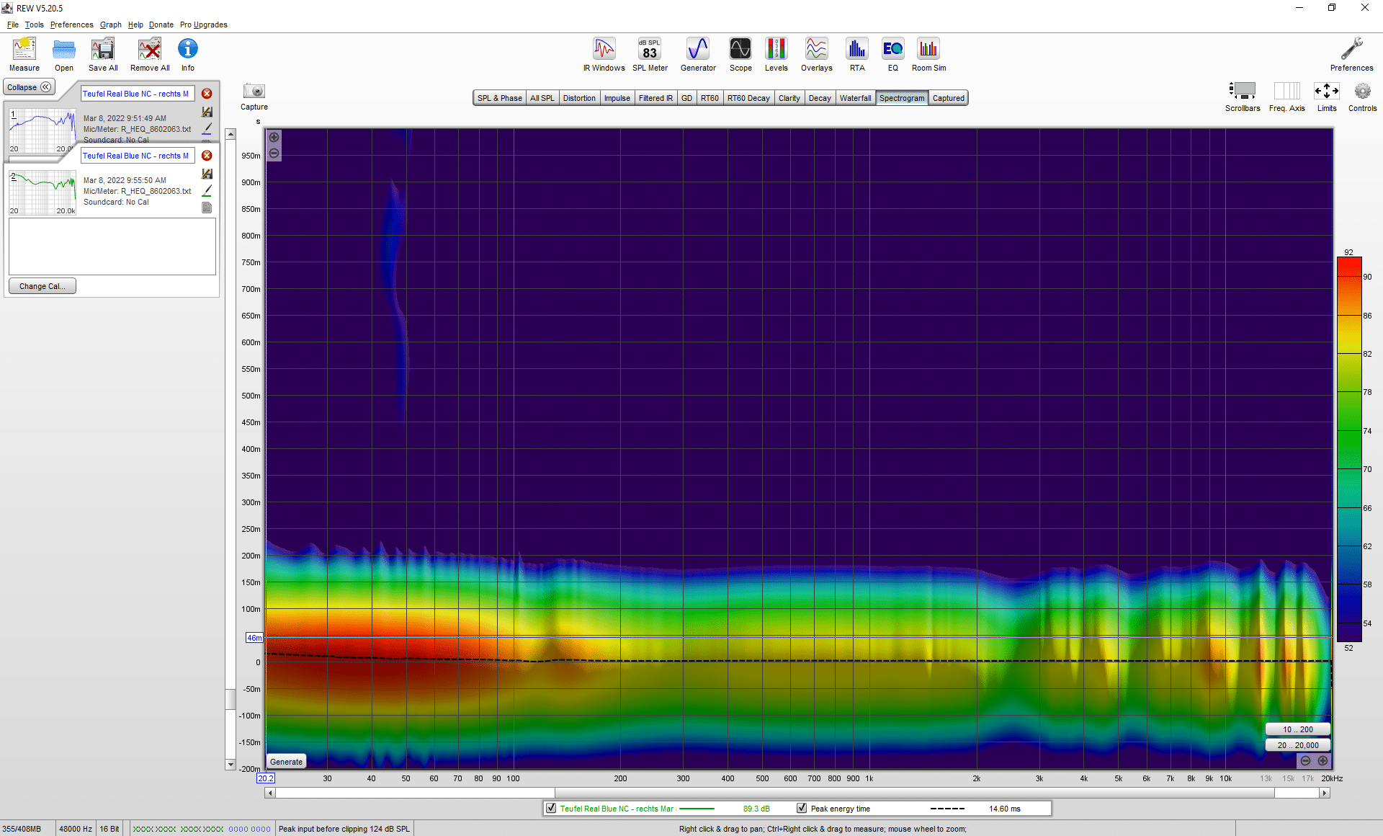Open notes icon for measurement 2
This screenshot has height=836, width=1383.
click(207, 208)
